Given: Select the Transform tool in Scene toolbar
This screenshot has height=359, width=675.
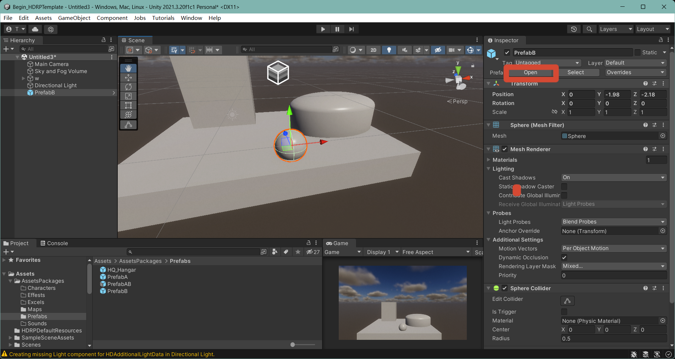Looking at the screenshot, I should [x=128, y=114].
